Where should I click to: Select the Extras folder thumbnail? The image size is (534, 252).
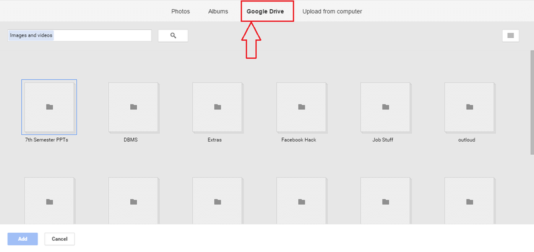[x=218, y=107]
